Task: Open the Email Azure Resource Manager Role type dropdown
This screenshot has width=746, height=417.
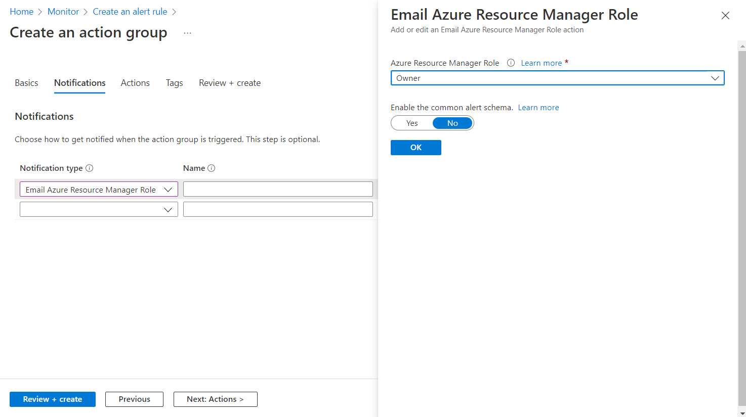Action: coord(99,190)
